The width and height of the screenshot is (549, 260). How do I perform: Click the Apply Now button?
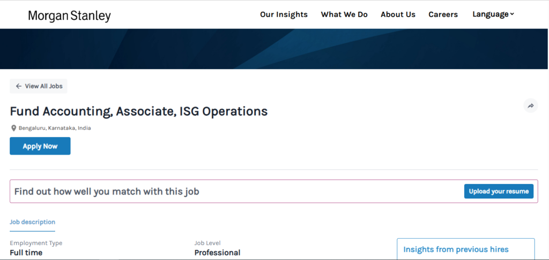(40, 146)
